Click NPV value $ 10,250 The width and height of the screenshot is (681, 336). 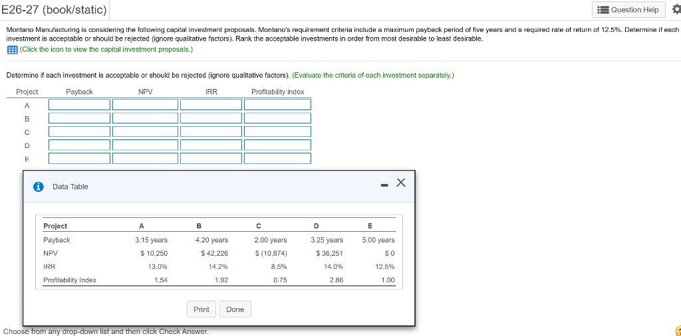(x=154, y=253)
